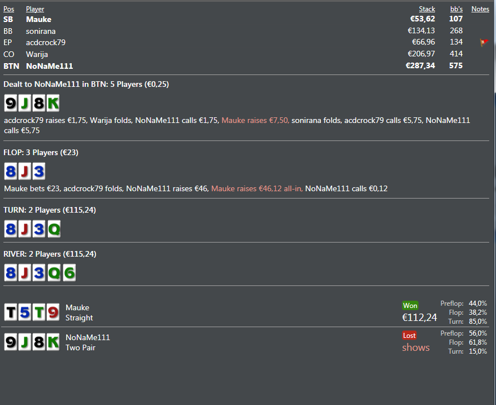The width and height of the screenshot is (496, 405).
Task: Click the note flag icon for acdcrock79
Action: point(484,42)
